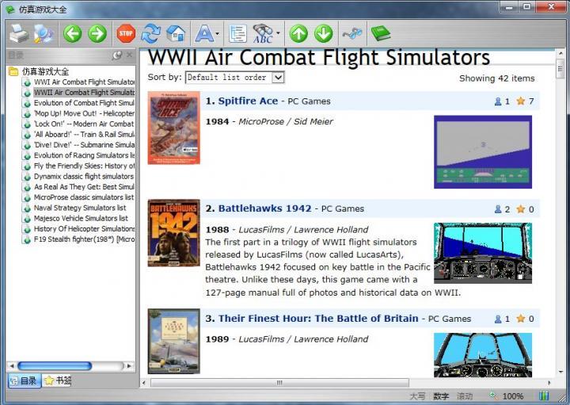Open the Battlehawks 1942 title link
The height and width of the screenshot is (405, 570).
click(x=264, y=209)
